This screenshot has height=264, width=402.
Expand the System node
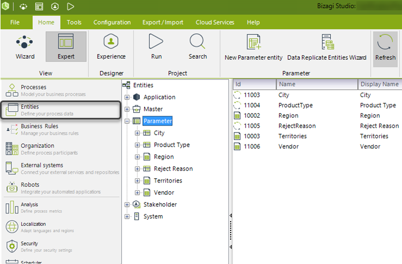(127, 217)
